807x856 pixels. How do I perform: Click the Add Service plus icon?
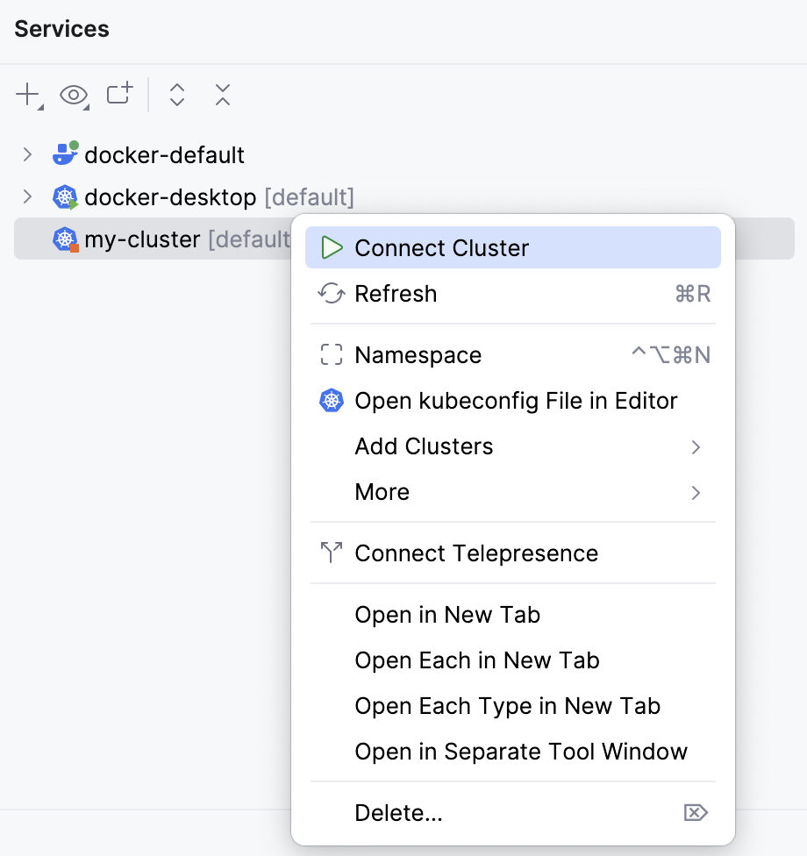tap(28, 95)
